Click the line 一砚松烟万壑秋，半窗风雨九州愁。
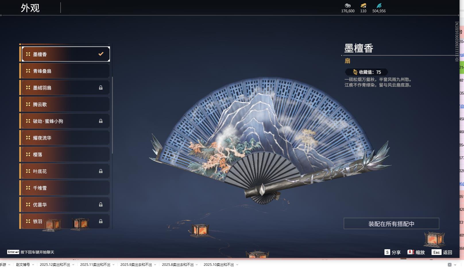The width and height of the screenshot is (464, 269). pyautogui.click(x=378, y=79)
